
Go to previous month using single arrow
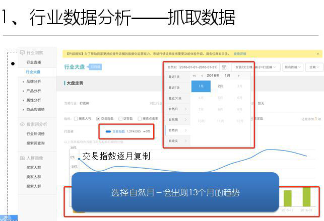tap(202, 76)
